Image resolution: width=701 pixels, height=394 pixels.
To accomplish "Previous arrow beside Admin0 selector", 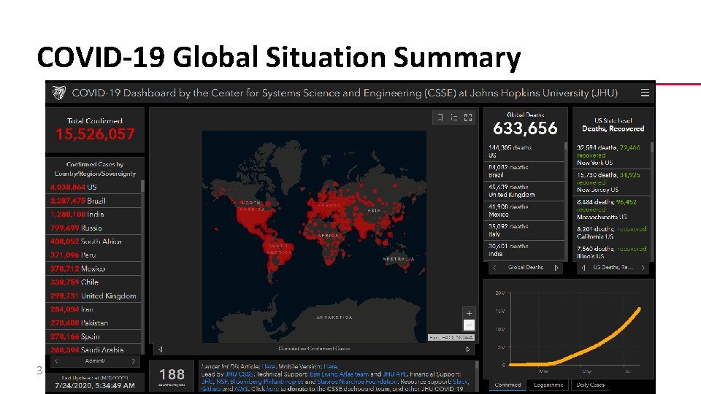I will point(57,361).
